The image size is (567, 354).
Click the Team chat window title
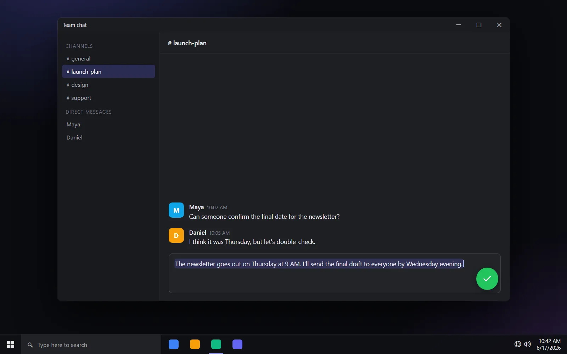75,25
